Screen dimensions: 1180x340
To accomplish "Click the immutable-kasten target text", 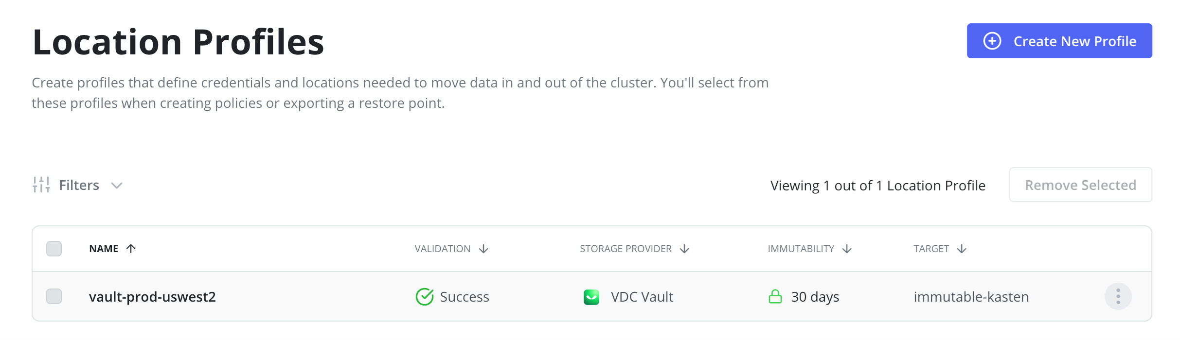I will click(x=971, y=297).
